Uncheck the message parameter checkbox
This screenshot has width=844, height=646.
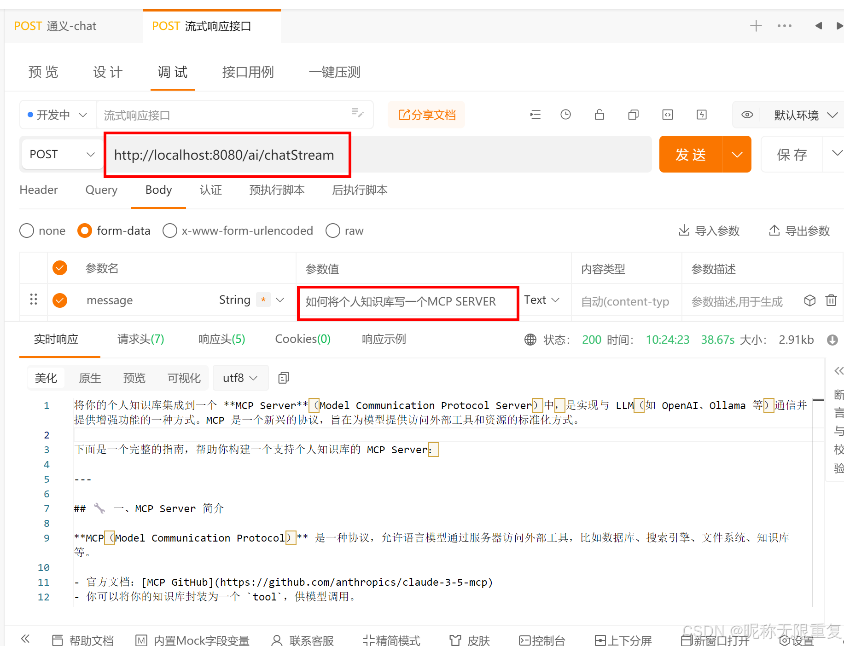(x=60, y=300)
